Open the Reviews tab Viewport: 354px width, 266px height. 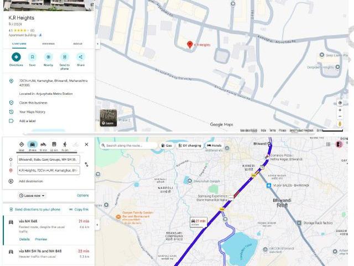pos(48,44)
